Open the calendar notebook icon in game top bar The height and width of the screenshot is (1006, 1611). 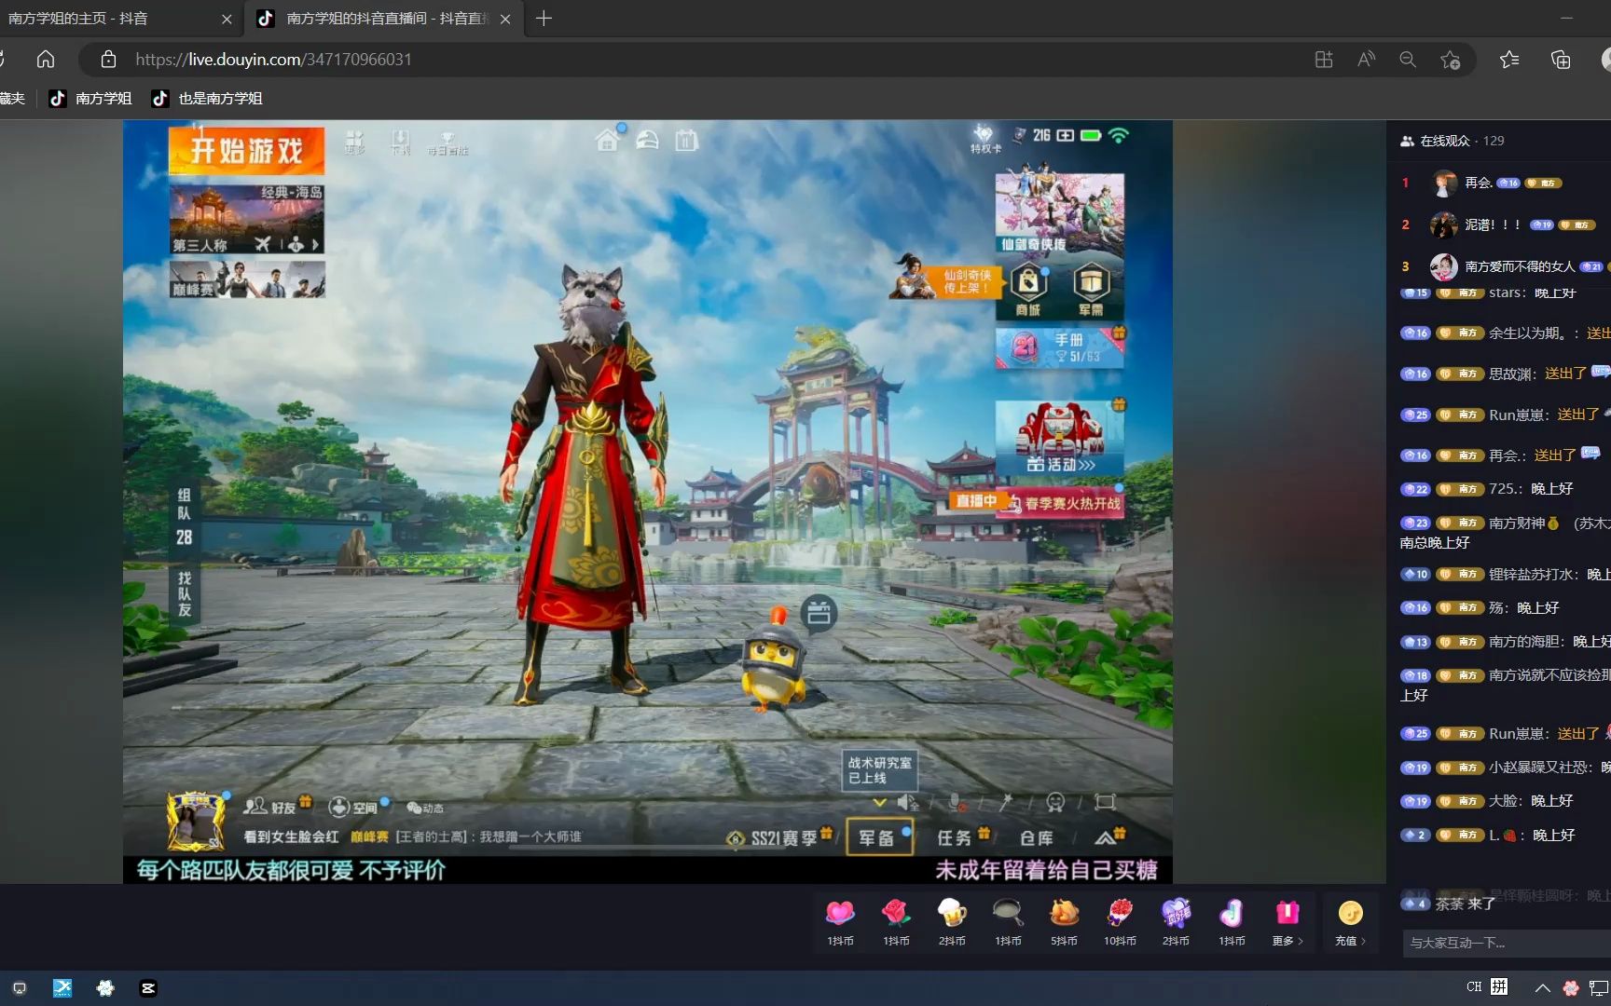point(687,141)
